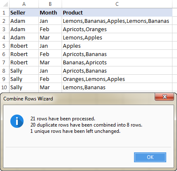The height and width of the screenshot is (171, 177).
Task: Select Adam's Mar cell in row 4
Action: (50, 37)
